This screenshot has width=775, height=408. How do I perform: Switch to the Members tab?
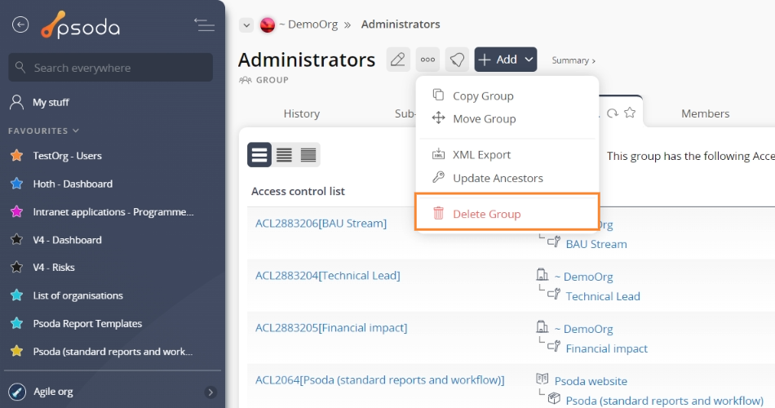tap(706, 113)
